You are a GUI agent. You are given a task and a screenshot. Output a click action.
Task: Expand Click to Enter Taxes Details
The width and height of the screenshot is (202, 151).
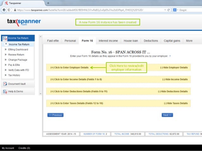pyautogui.click(x=77, y=103)
